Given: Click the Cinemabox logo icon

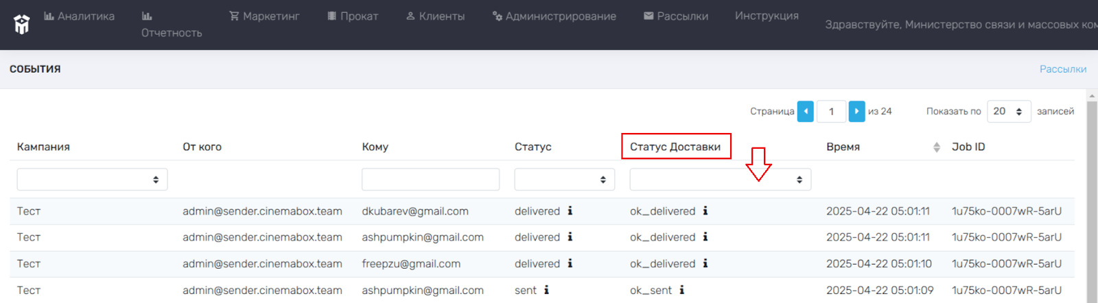Looking at the screenshot, I should pyautogui.click(x=22, y=25).
